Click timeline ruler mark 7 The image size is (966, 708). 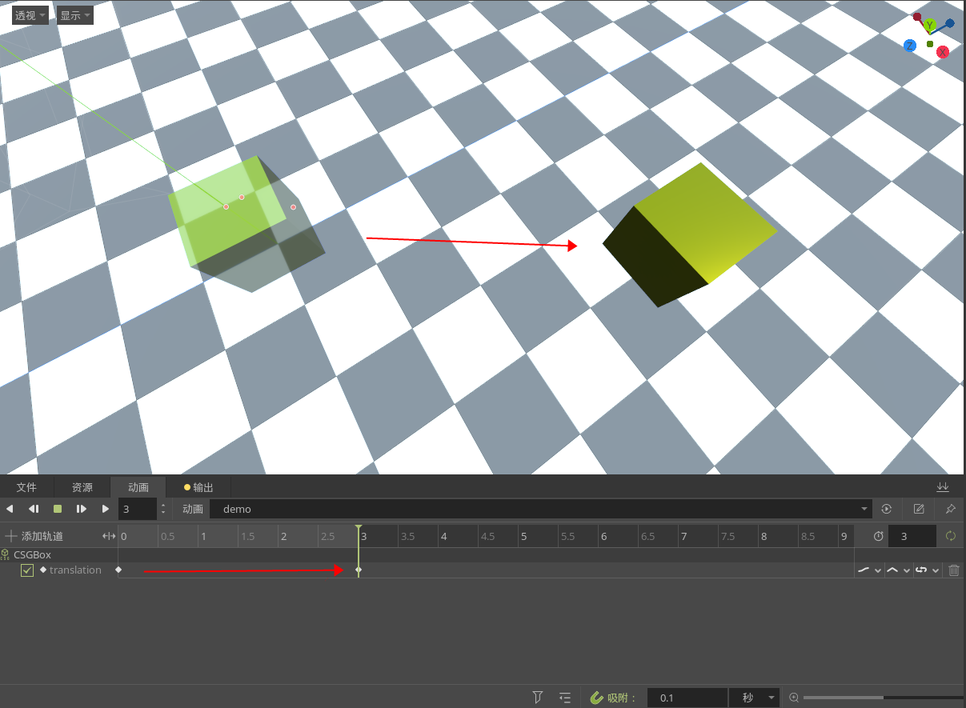click(683, 536)
